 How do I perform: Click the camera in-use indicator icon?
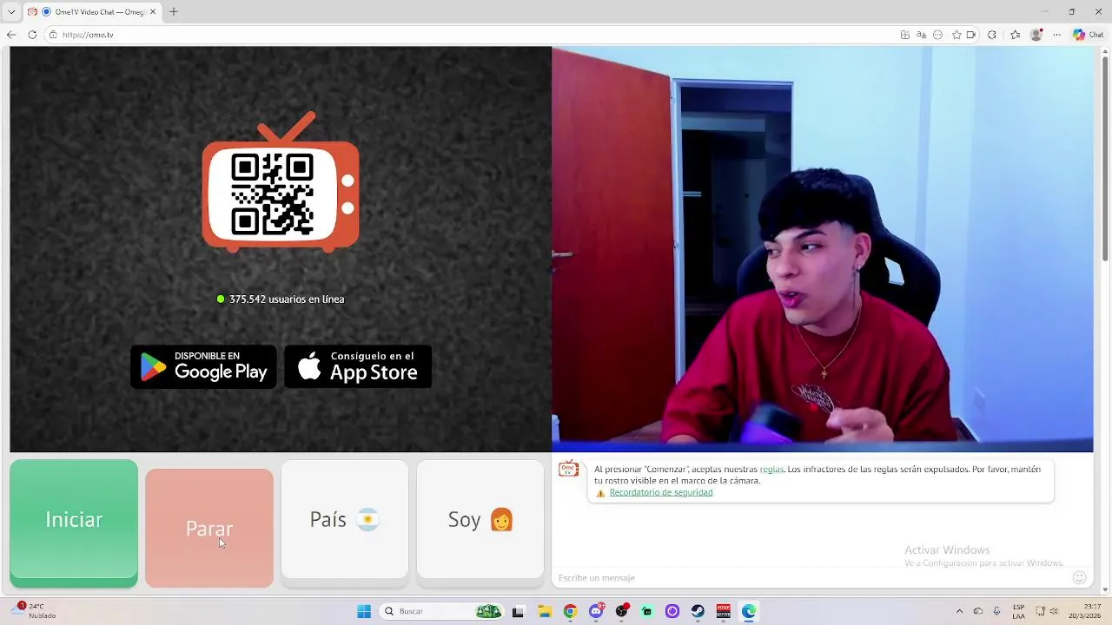point(971,35)
